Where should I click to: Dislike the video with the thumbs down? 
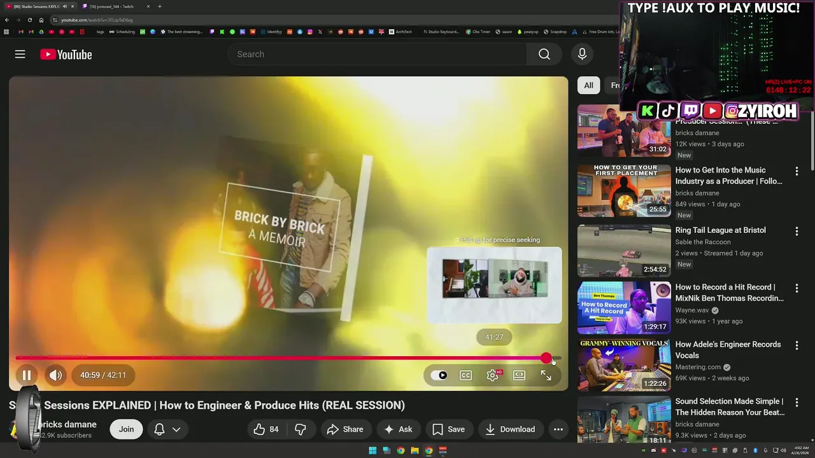tap(301, 429)
